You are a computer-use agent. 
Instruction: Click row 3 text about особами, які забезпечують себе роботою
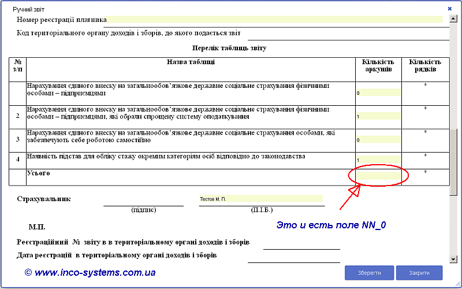(x=181, y=136)
